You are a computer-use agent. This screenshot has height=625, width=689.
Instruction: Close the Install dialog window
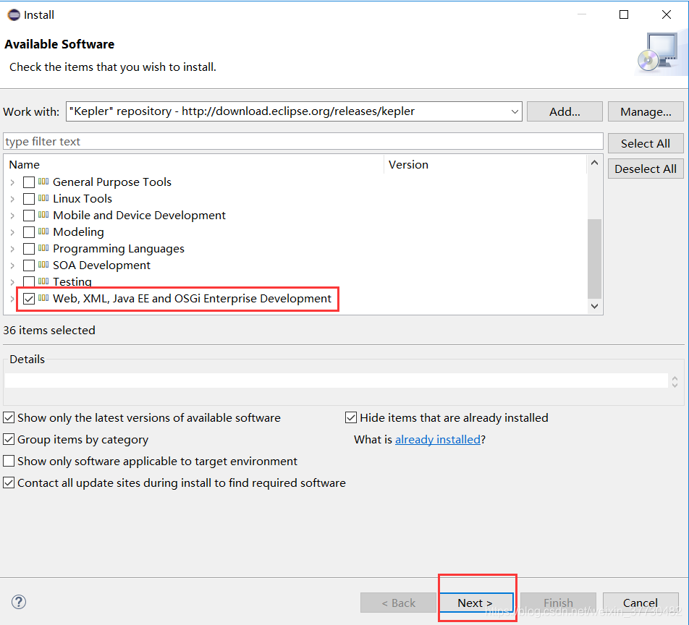point(666,14)
